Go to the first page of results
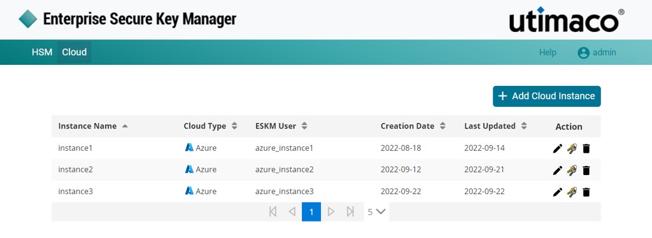The width and height of the screenshot is (652, 238). coord(273,212)
